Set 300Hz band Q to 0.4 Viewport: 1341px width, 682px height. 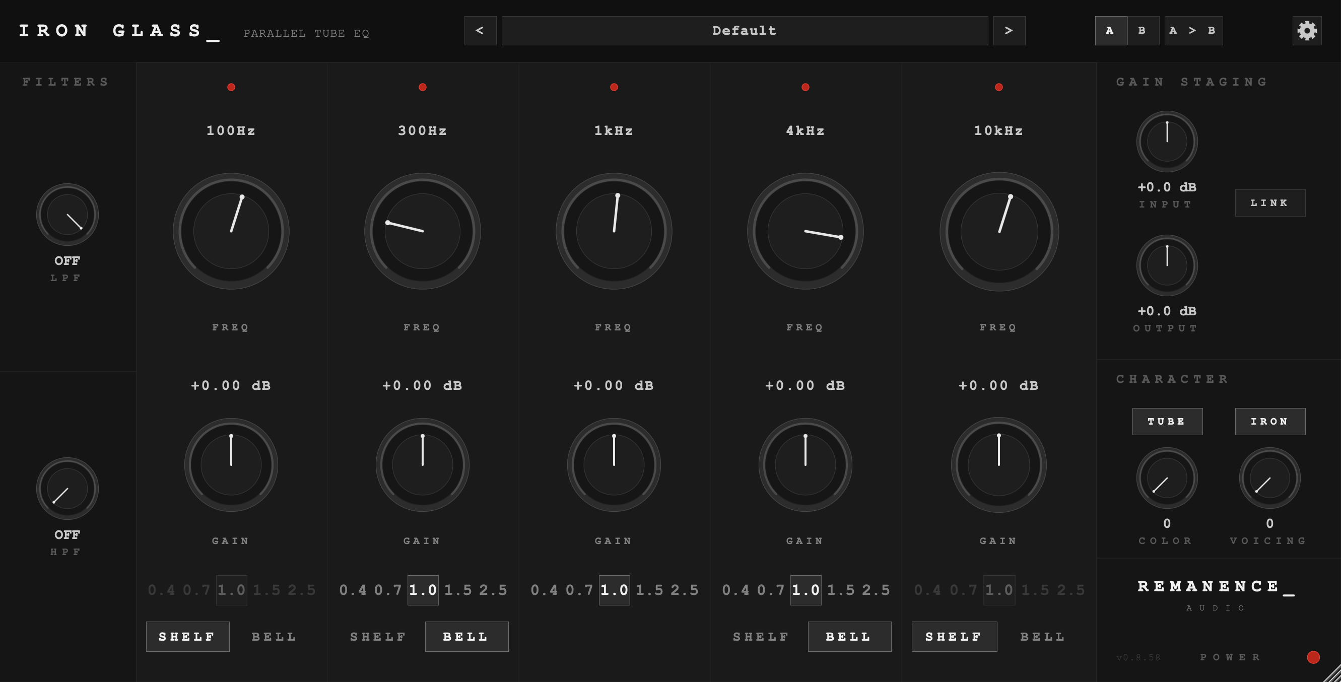coord(353,590)
